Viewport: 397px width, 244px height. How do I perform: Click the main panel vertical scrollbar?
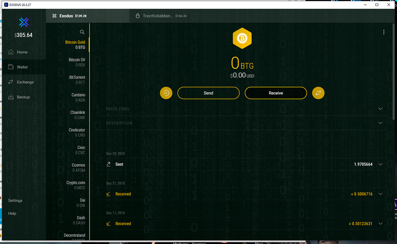pyautogui.click(x=394, y=71)
